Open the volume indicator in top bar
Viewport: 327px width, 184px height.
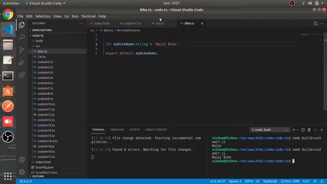click(310, 3)
